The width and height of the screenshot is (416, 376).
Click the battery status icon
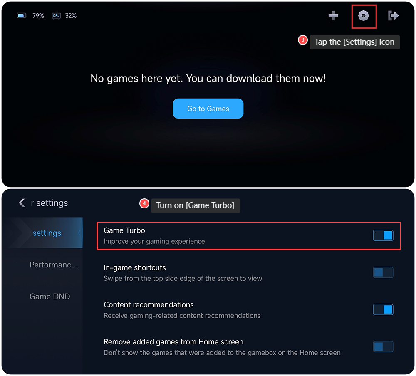click(22, 16)
